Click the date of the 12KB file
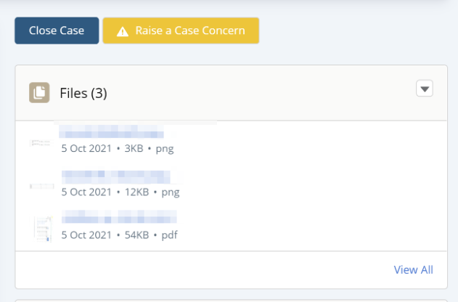Viewport: 458px width, 302px height. click(86, 192)
